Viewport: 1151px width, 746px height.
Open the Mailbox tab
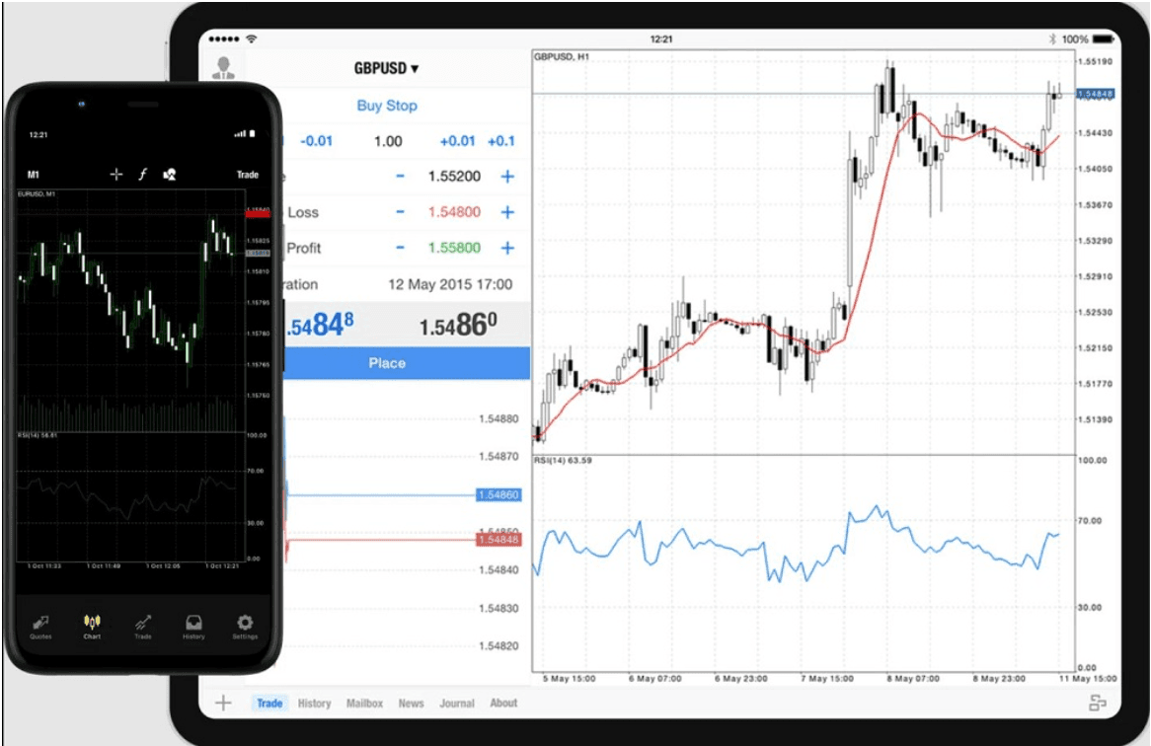tap(365, 703)
